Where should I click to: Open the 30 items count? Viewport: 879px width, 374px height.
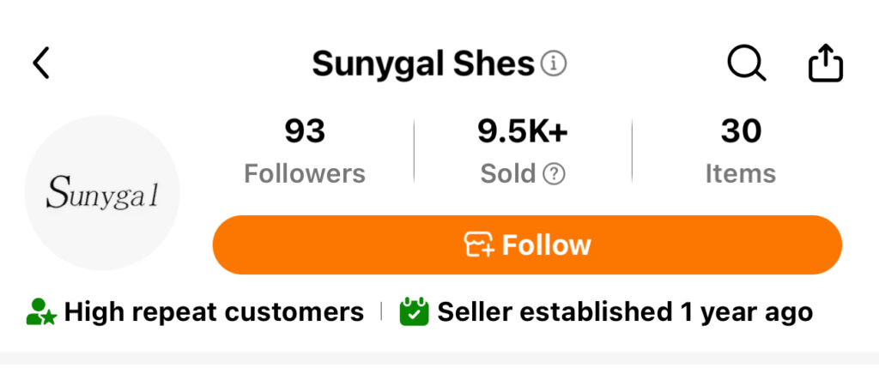(x=741, y=131)
